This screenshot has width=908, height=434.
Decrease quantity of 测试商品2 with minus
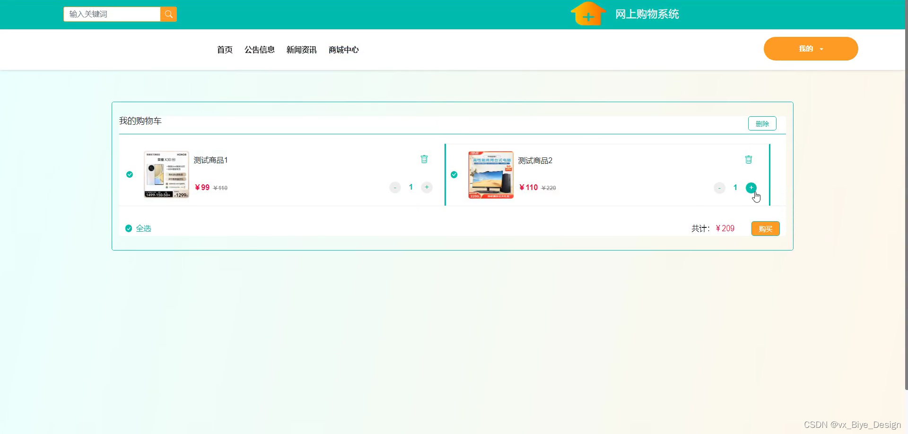click(719, 188)
